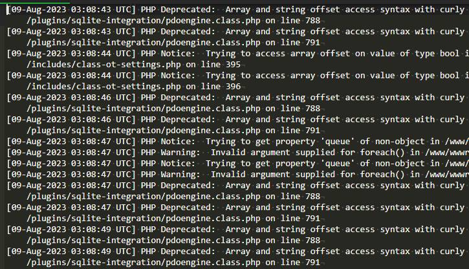
Task: Click the first log entry timestamped 03:08:43
Action: pos(233,9)
